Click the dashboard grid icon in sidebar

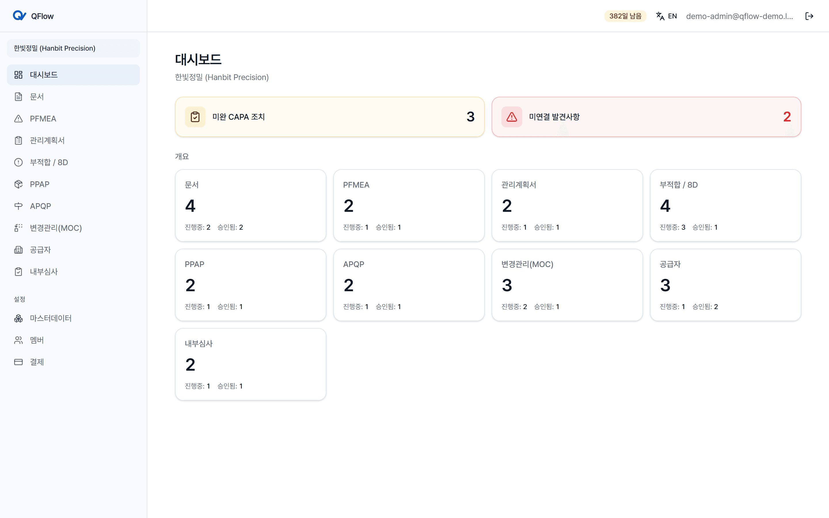(x=18, y=75)
